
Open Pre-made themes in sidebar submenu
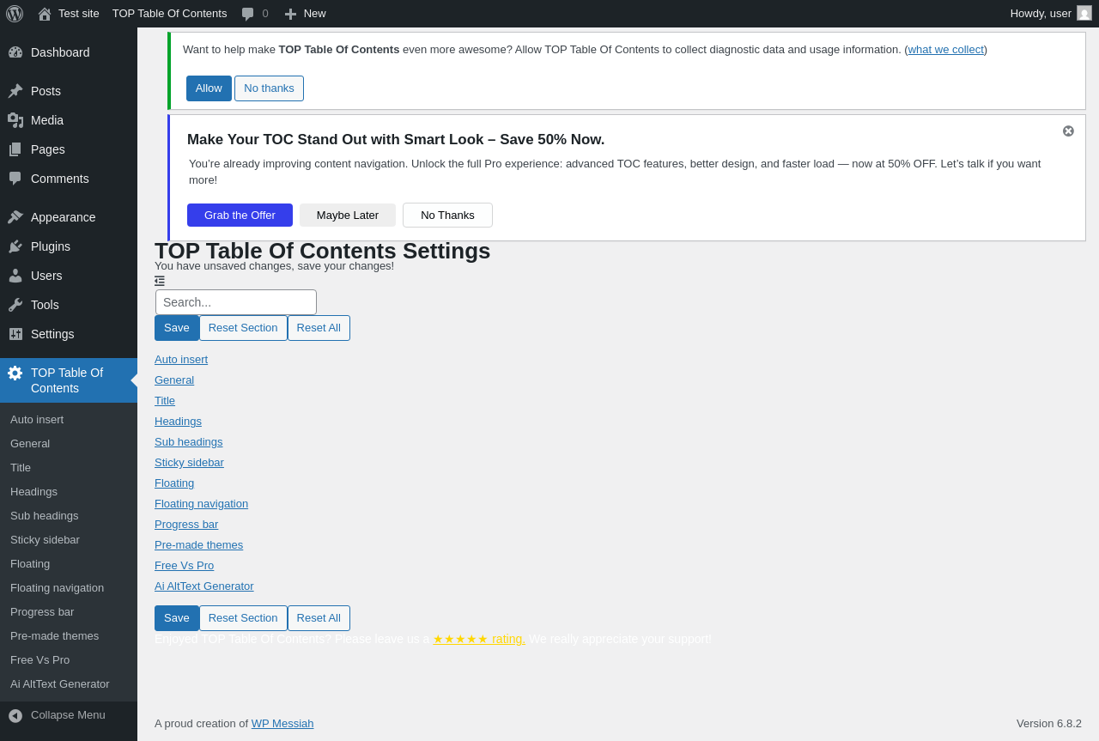(x=54, y=636)
